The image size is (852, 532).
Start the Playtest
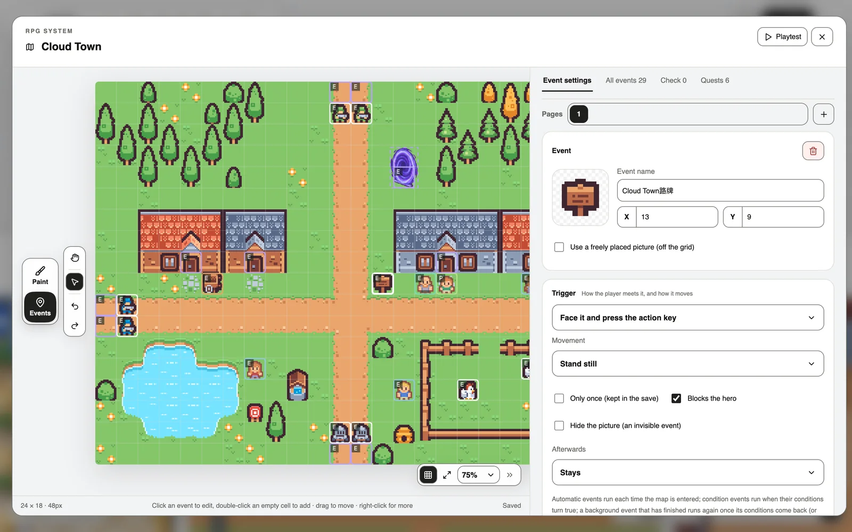(x=782, y=37)
